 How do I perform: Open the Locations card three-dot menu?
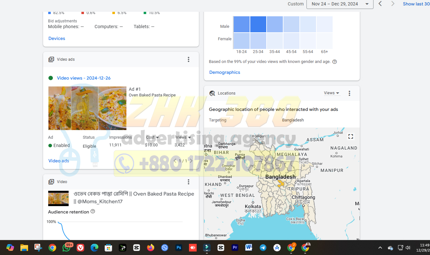(x=349, y=93)
